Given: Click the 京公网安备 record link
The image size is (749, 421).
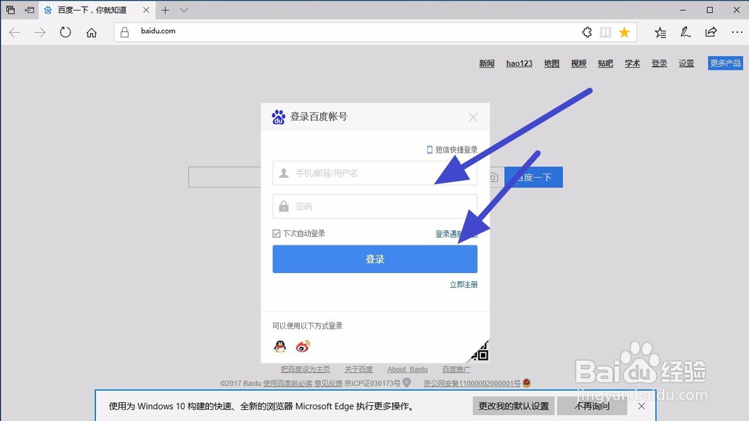Looking at the screenshot, I should (x=472, y=384).
